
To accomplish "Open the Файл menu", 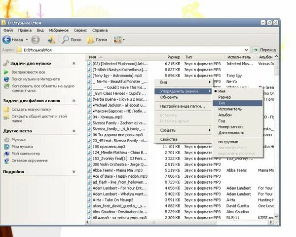I will [x=8, y=30].
